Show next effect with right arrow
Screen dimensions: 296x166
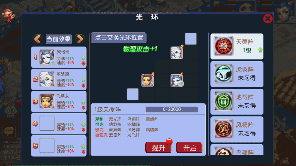pos(80,39)
